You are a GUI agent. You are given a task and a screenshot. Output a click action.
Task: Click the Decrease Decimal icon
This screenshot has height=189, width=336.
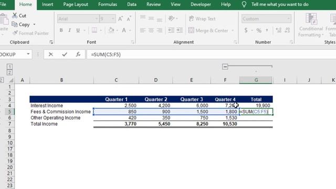click(287, 30)
